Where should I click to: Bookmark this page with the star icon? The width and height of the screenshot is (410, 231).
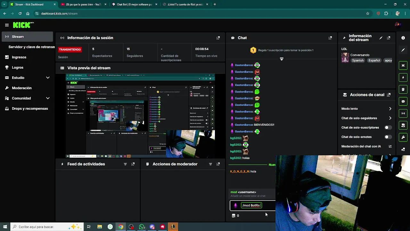[368, 13]
